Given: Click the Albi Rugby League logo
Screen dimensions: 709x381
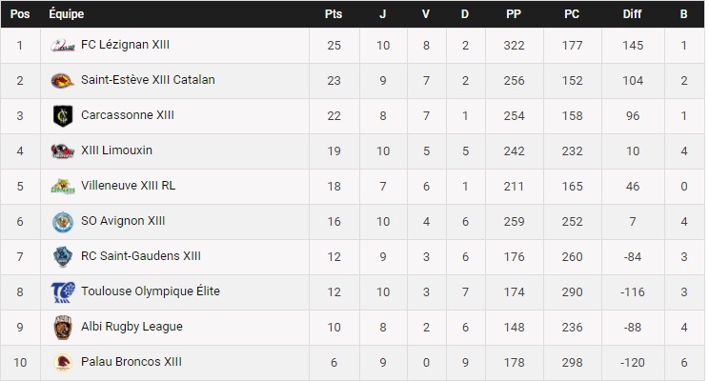Looking at the screenshot, I should tap(63, 327).
